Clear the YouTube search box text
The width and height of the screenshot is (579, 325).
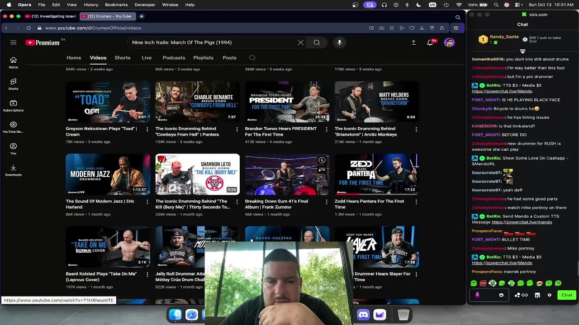pyautogui.click(x=300, y=42)
